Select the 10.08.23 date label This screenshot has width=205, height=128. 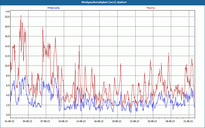point(63,121)
